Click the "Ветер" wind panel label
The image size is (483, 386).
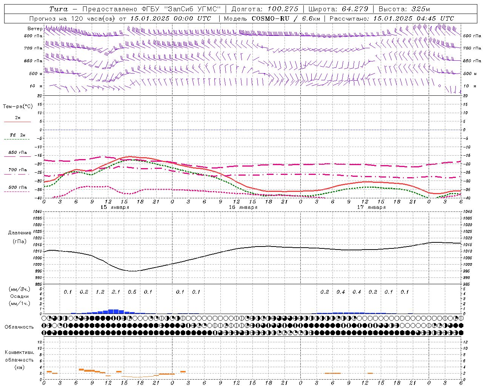pyautogui.click(x=35, y=29)
